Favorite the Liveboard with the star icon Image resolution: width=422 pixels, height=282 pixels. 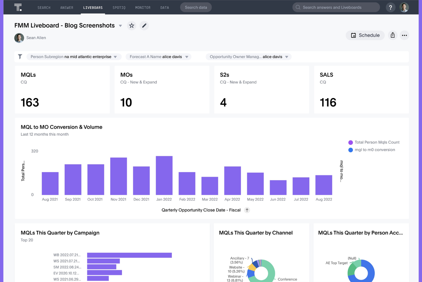point(131,26)
